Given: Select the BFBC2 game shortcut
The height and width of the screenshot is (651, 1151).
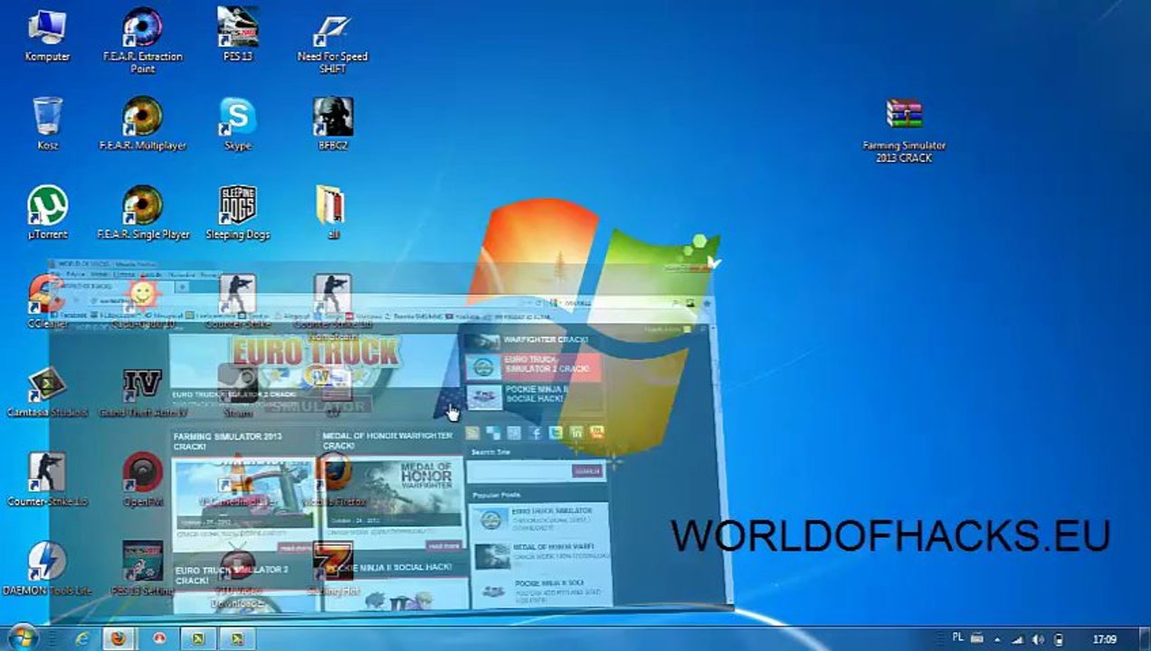Looking at the screenshot, I should [332, 124].
